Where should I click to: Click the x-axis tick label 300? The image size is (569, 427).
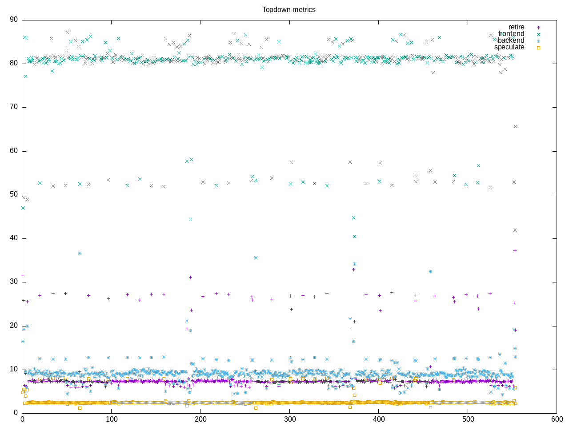[289, 419]
